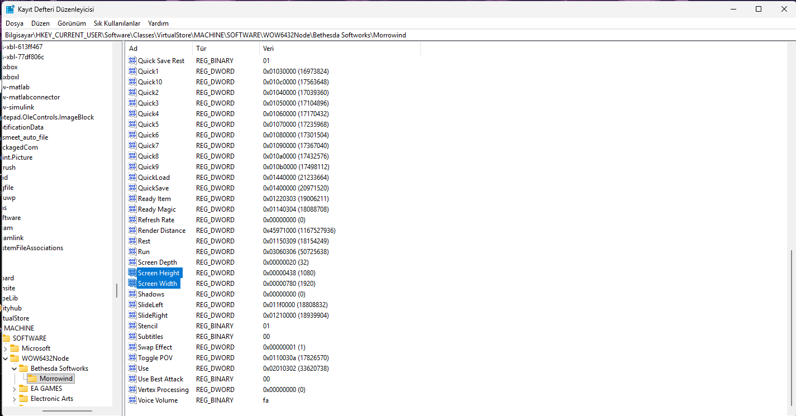Expand the Electronic Arts key
The height and width of the screenshot is (416, 796).
[x=15, y=399]
